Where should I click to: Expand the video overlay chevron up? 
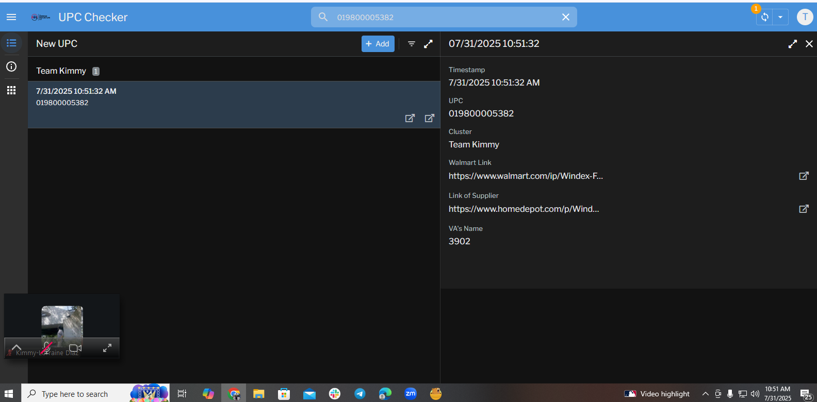click(17, 348)
